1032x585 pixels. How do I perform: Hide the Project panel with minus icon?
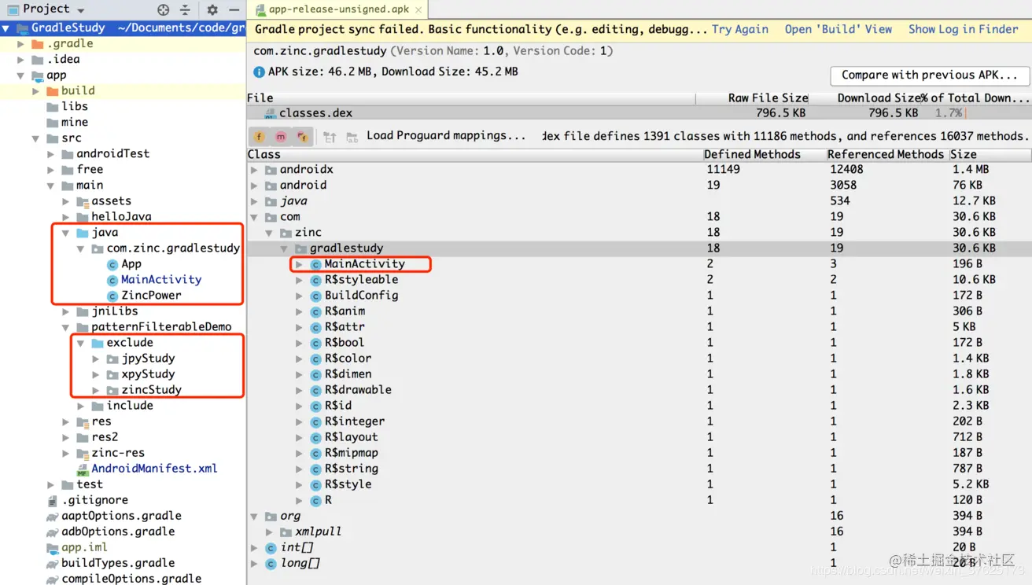pos(234,9)
